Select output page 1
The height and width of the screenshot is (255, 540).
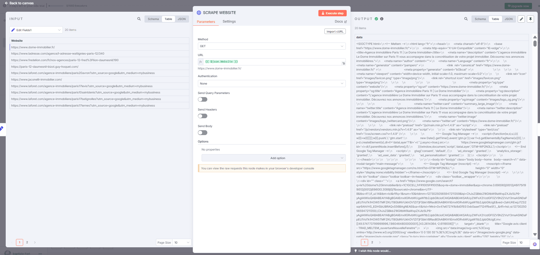[364, 242]
